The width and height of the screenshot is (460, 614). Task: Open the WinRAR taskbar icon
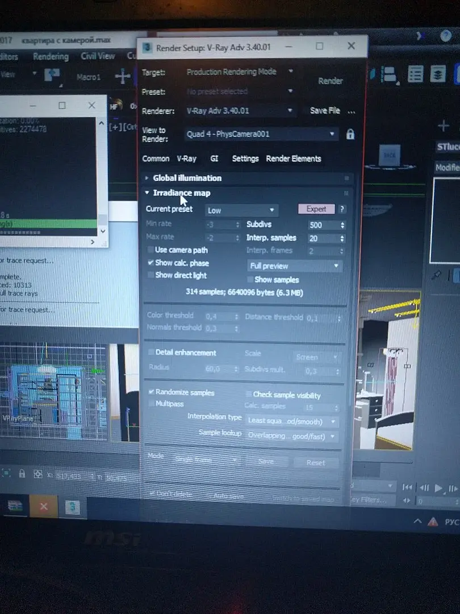click(14, 507)
